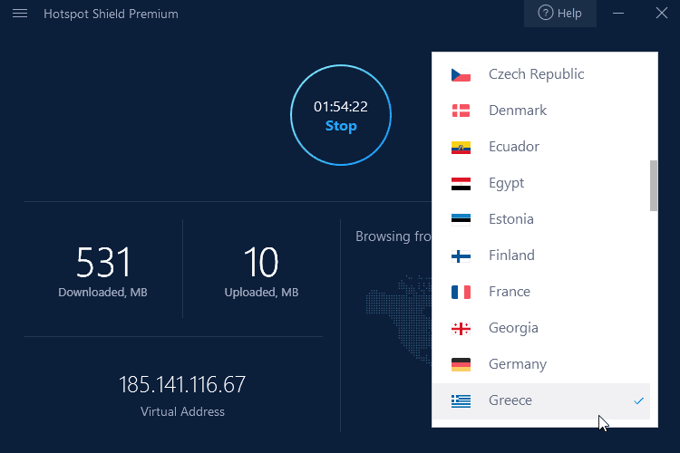680x453 pixels.
Task: Click the Egypt flag icon
Action: (461, 184)
